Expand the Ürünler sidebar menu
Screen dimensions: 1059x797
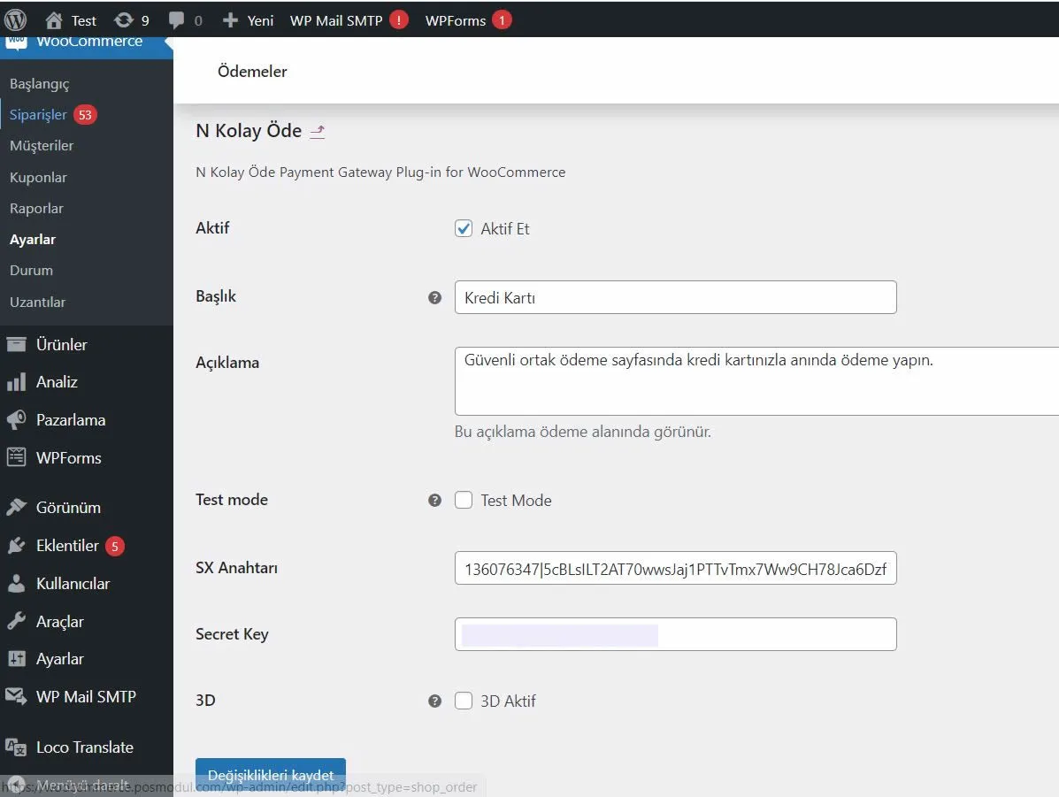[x=61, y=345]
